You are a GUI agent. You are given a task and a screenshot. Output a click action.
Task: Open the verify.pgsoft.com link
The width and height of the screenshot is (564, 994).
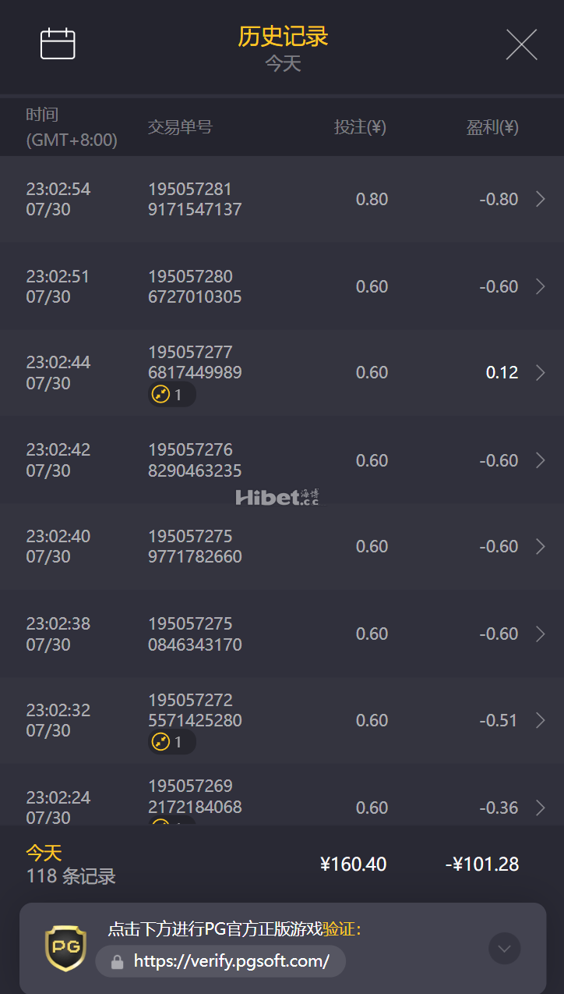(231, 961)
